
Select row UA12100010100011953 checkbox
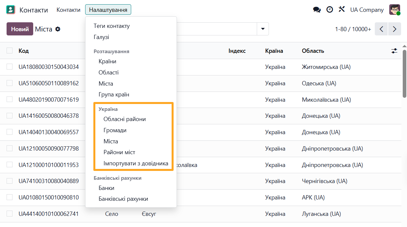tap(10, 164)
